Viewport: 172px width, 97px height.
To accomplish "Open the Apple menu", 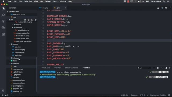I will point(3,1).
